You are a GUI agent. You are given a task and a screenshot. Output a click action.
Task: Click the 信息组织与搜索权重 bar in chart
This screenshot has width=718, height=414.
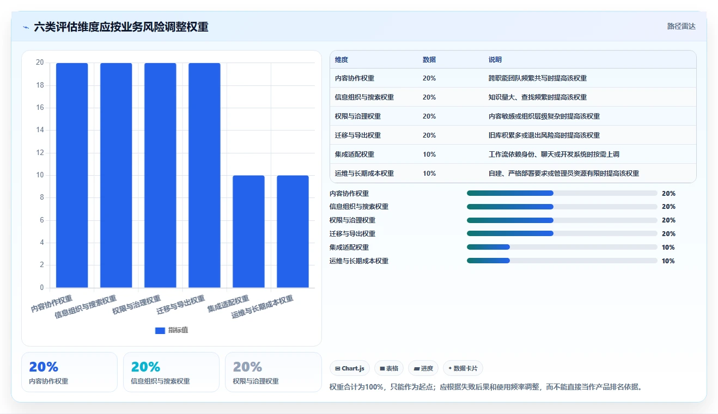(116, 175)
